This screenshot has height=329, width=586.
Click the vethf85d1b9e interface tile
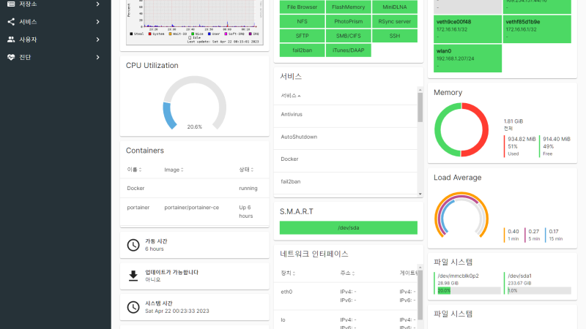537,29
